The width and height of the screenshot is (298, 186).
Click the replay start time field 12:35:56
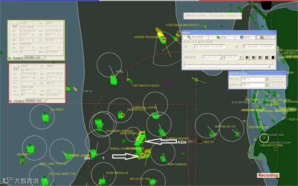coord(210,46)
